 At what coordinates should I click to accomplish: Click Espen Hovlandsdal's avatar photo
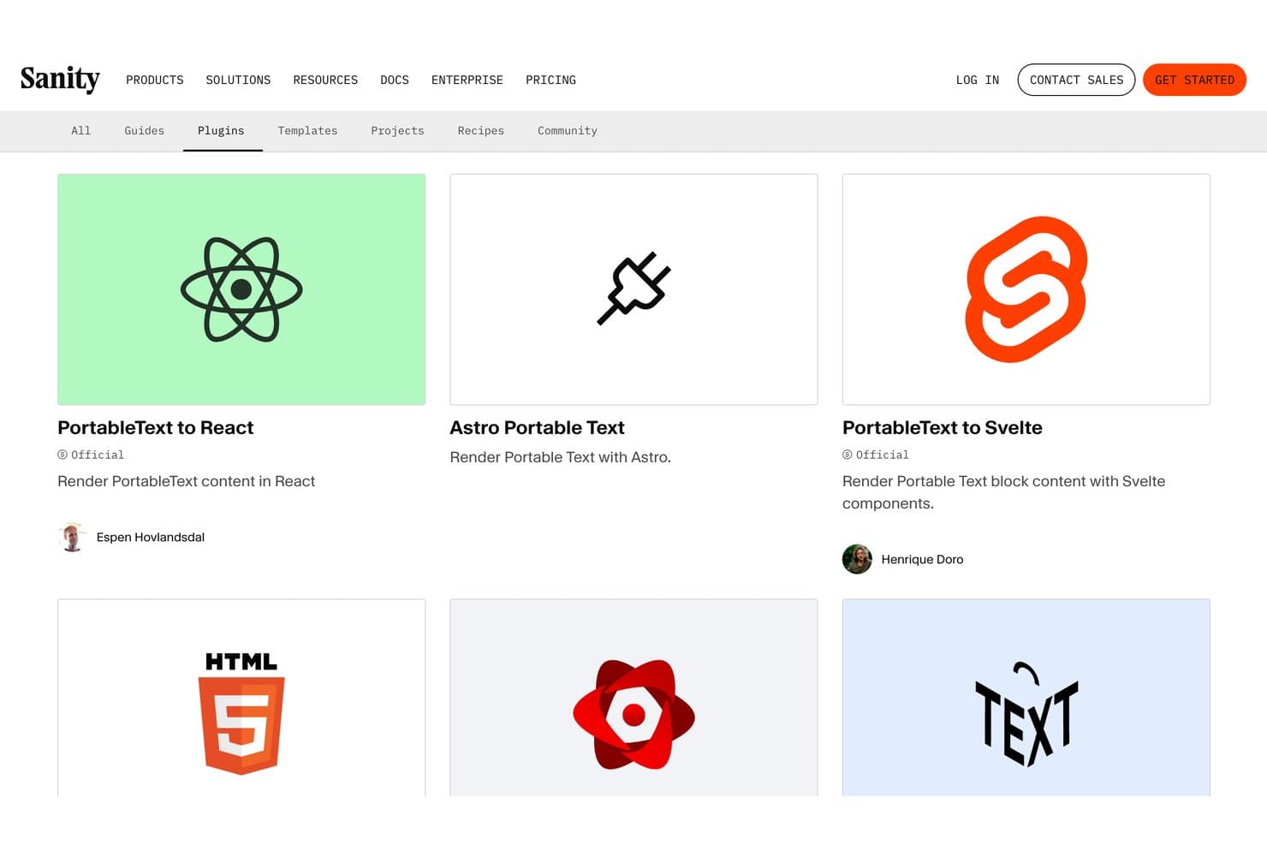coord(72,537)
